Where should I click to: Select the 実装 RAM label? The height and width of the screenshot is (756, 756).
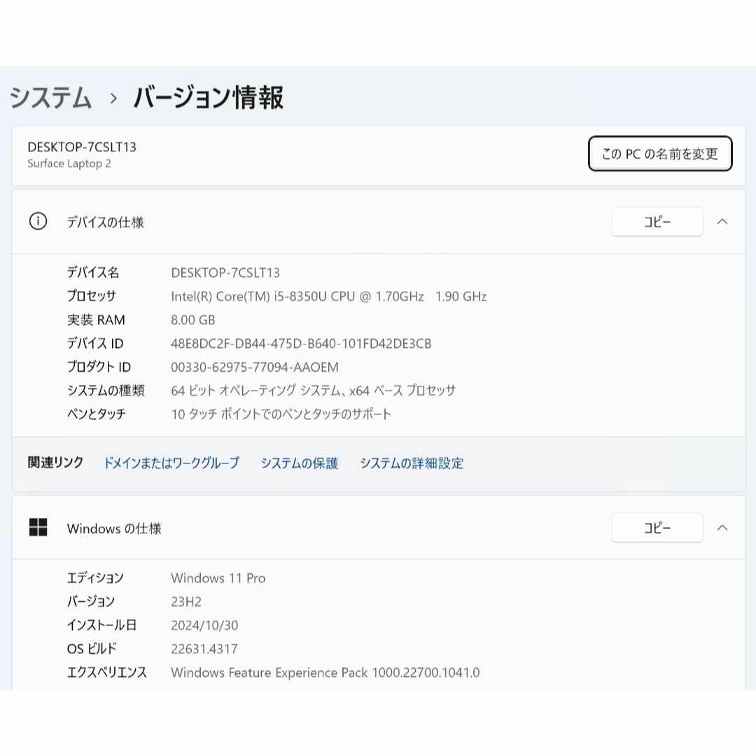click(x=96, y=320)
